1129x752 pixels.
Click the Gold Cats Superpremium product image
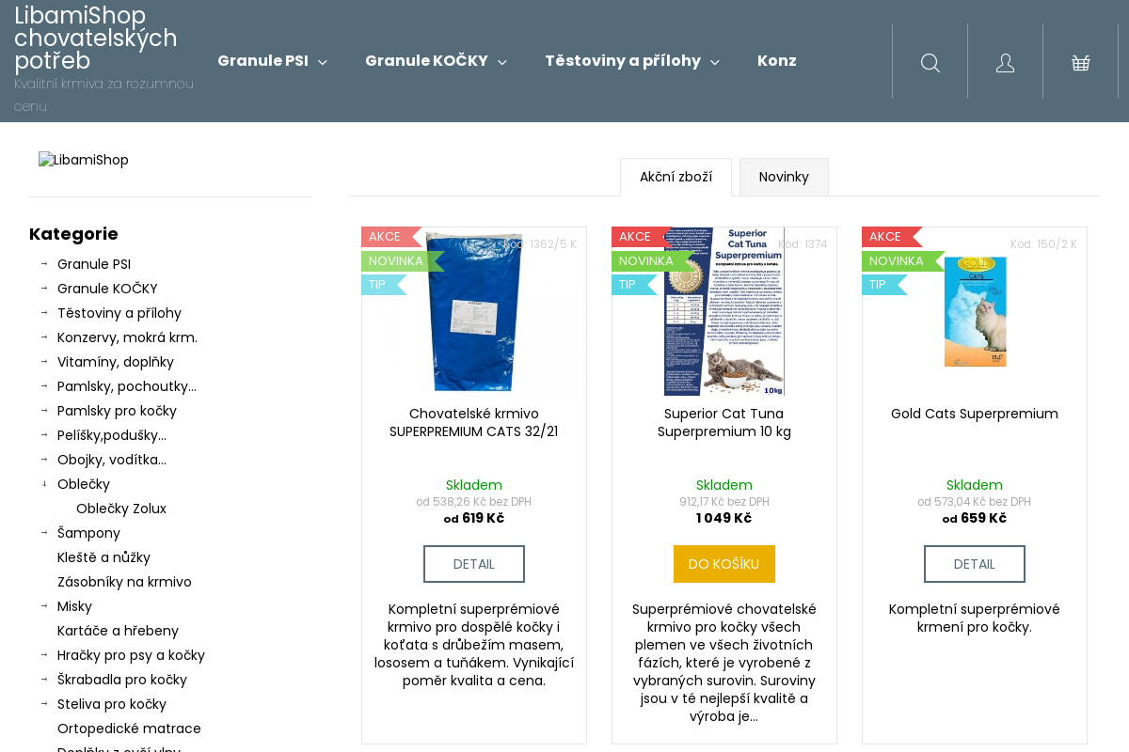975,311
